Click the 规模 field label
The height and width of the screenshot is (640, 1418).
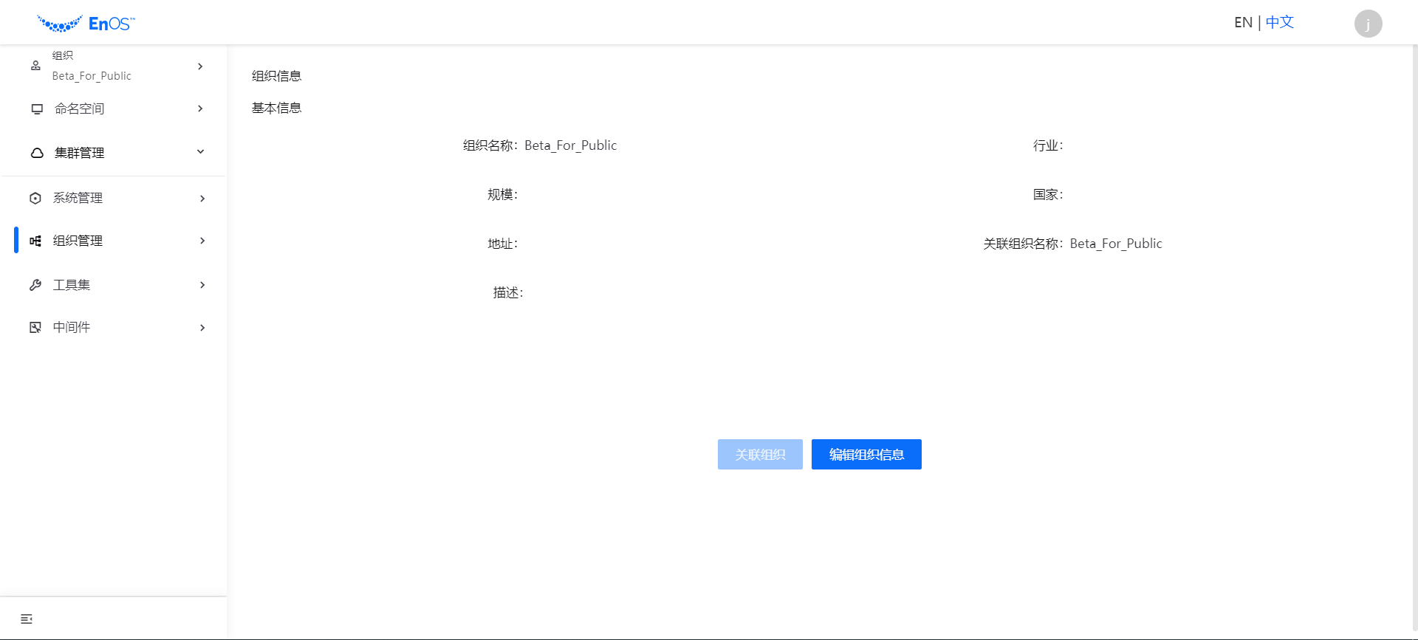(503, 195)
